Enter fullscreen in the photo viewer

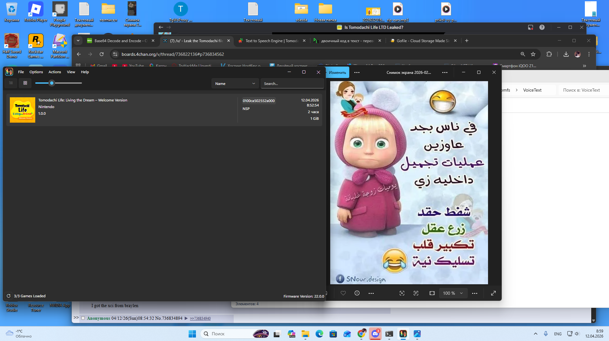pos(493,293)
